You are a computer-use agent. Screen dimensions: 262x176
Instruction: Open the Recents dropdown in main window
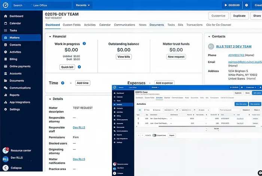pyautogui.click(x=83, y=5)
